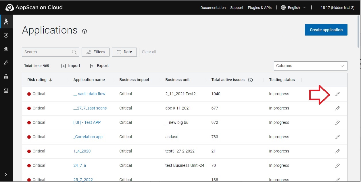The width and height of the screenshot is (361, 182).
Task: Open the Applications compass icon in sidebar
Action: [x=6, y=22]
